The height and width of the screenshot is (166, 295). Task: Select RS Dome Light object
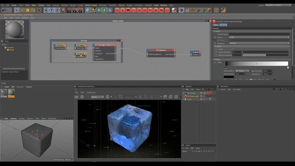pos(193,96)
